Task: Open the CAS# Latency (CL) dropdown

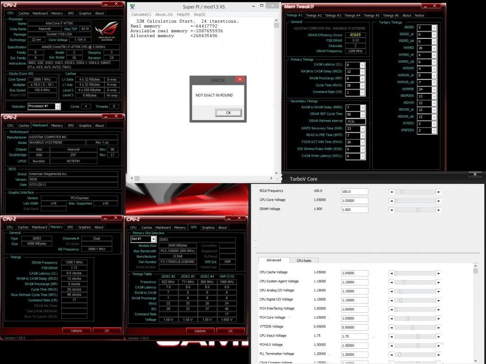Action: pyautogui.click(x=362, y=65)
